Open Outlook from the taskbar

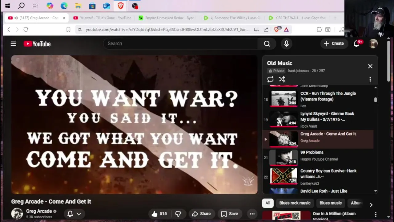point(106,6)
